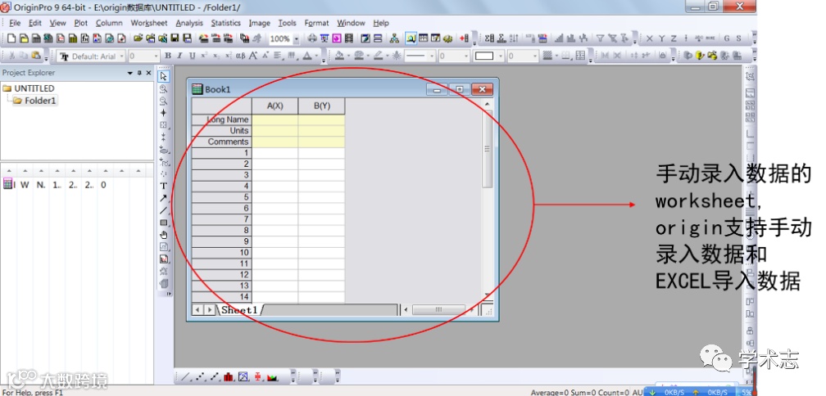Image resolution: width=826 pixels, height=396 pixels.
Task: Select the A(X) column header
Action: click(x=275, y=106)
